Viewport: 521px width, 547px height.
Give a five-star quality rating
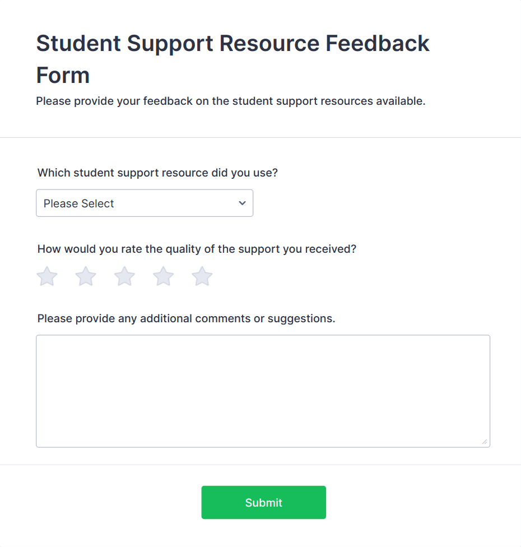coord(202,276)
